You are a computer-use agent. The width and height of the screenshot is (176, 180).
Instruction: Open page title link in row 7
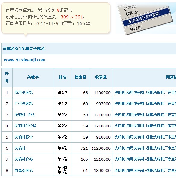pyautogui.click(x=145, y=159)
